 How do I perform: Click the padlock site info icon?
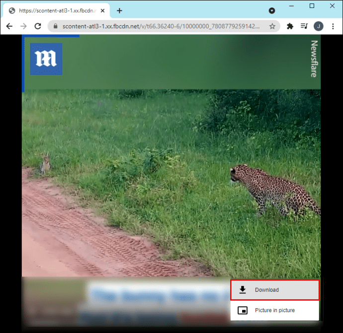click(x=56, y=26)
